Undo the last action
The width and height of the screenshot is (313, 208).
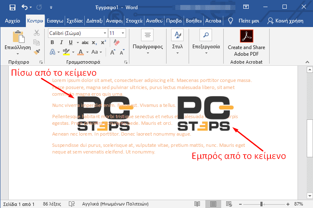[x=25, y=7]
